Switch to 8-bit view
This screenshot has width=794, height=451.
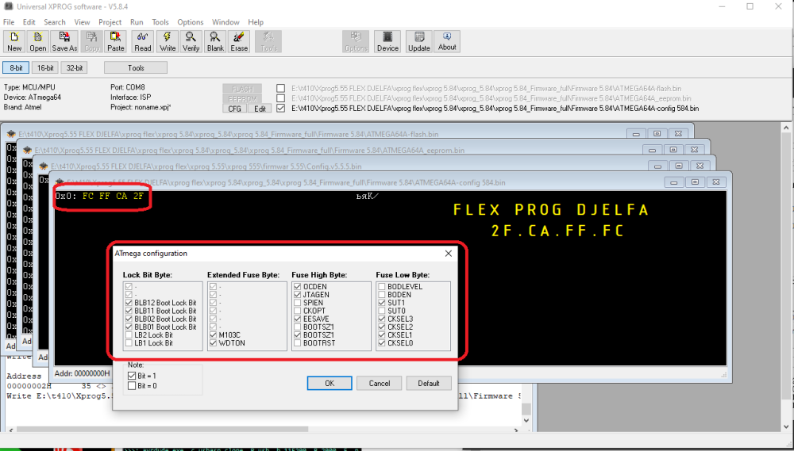point(16,67)
